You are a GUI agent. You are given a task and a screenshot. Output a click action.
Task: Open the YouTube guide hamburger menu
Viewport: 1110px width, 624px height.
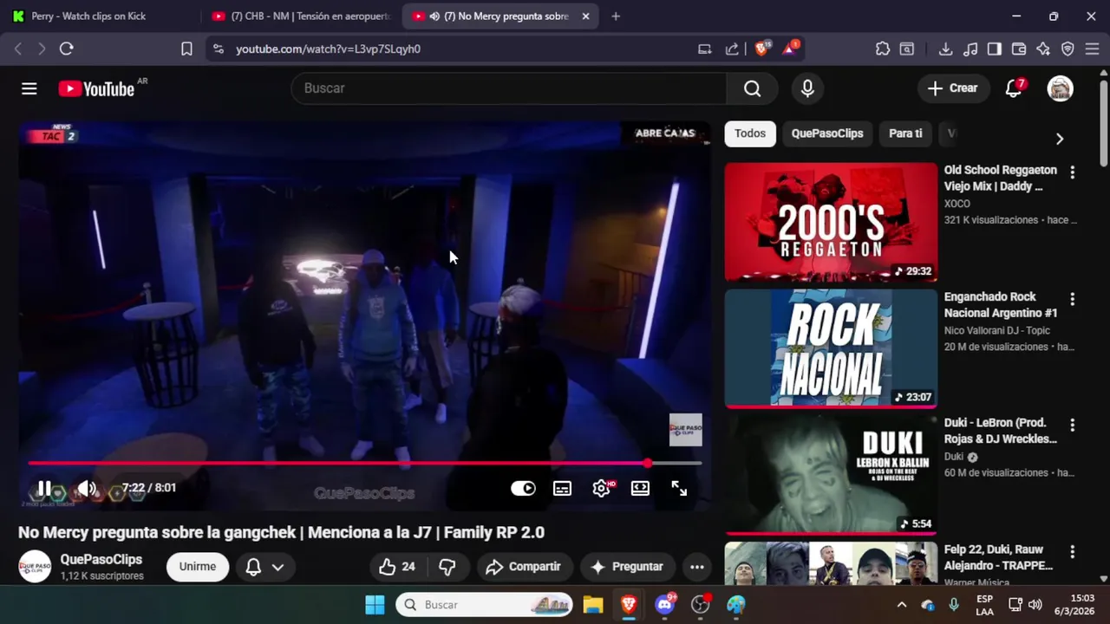pos(29,88)
